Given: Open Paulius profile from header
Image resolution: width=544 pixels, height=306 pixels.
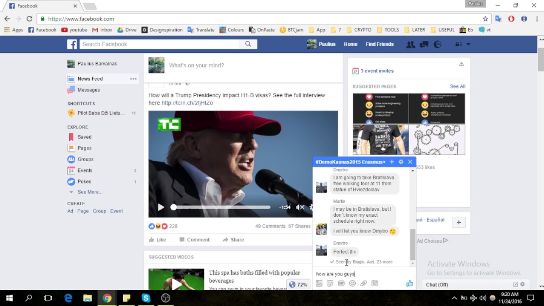Looking at the screenshot, I should coord(321,44).
